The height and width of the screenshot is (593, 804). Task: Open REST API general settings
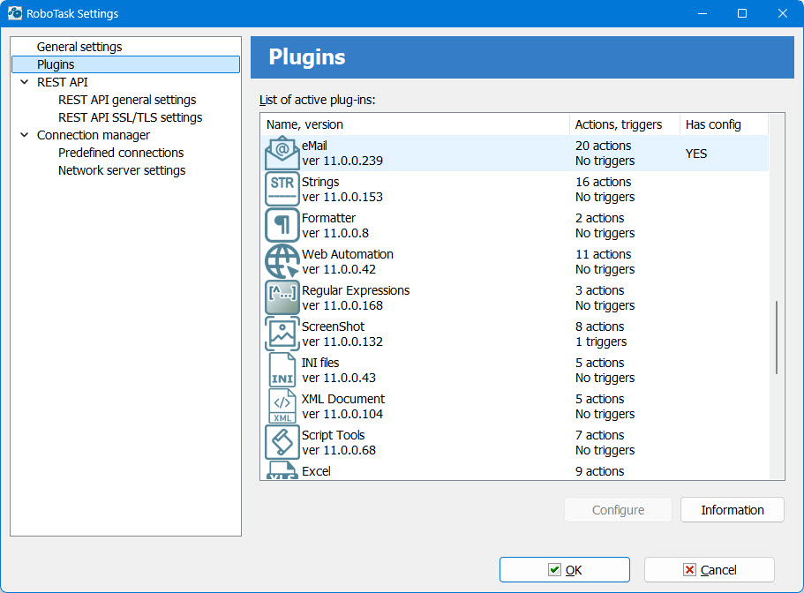point(127,100)
